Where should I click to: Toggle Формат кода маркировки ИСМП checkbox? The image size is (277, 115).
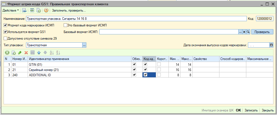click(6, 25)
